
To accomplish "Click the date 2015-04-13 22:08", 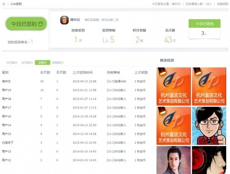I will [84, 81].
